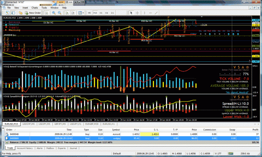
Task: Select the Horizontal Line drawing tool
Action: tap(150, 13)
